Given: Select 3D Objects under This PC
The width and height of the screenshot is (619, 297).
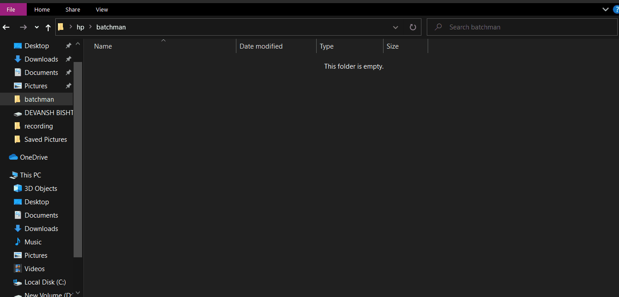Looking at the screenshot, I should pyautogui.click(x=41, y=189).
